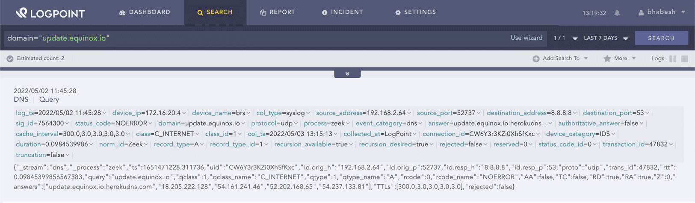Screen dimensions: 695x203
Task: Open the DASHBOARD tab
Action: (145, 12)
